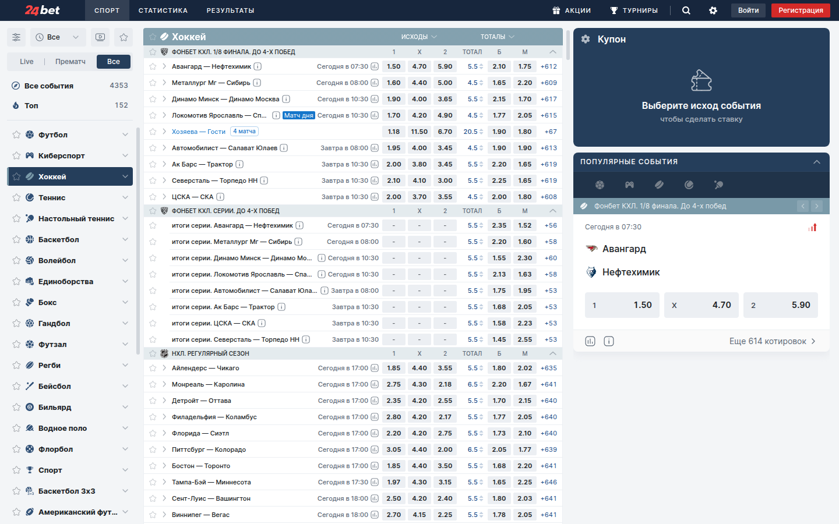Click the search magnifier in header

[686, 10]
